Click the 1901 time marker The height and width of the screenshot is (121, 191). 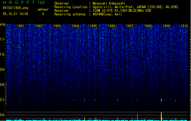click(21, 26)
